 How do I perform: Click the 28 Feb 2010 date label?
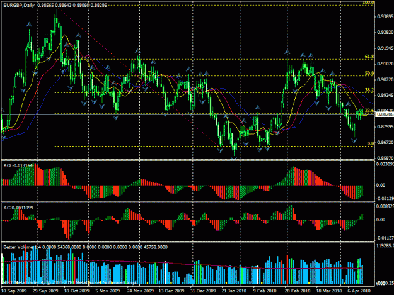(x=298, y=291)
